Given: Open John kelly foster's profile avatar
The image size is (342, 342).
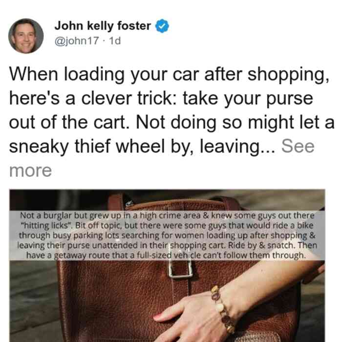Looking at the screenshot, I should click(x=26, y=36).
